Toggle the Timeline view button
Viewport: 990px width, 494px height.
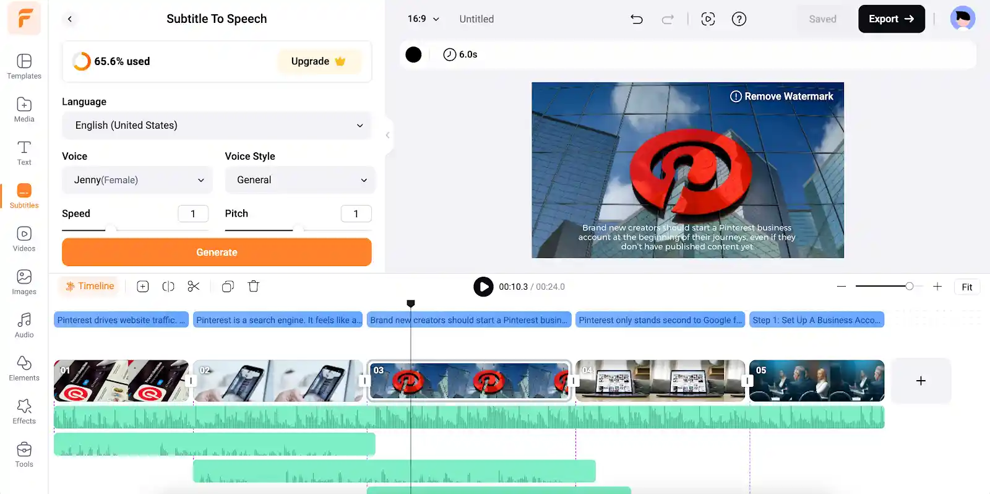[90, 286]
